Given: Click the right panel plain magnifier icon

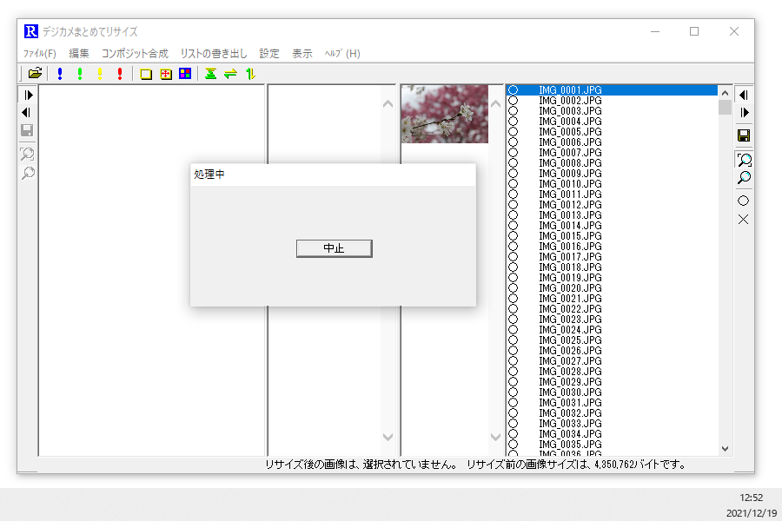Looking at the screenshot, I should pyautogui.click(x=744, y=177).
